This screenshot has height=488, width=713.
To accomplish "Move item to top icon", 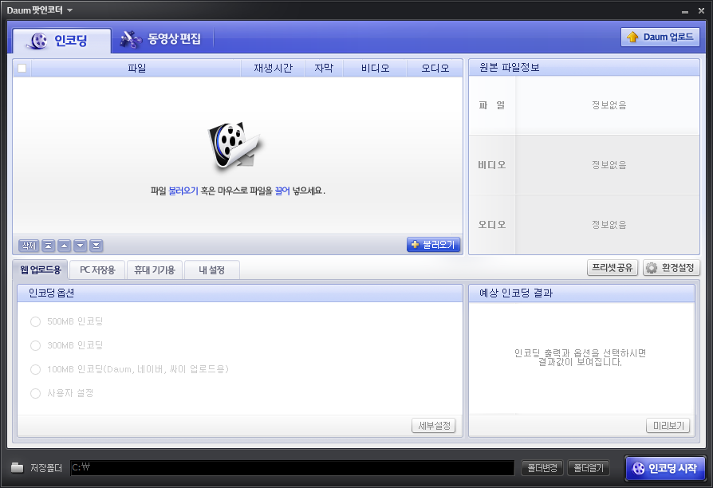I will [x=49, y=246].
